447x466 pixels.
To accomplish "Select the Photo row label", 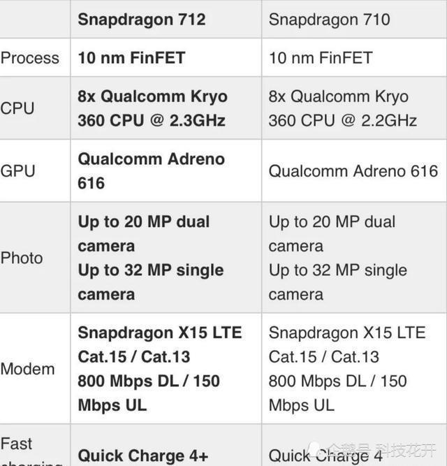I will pyautogui.click(x=22, y=258).
